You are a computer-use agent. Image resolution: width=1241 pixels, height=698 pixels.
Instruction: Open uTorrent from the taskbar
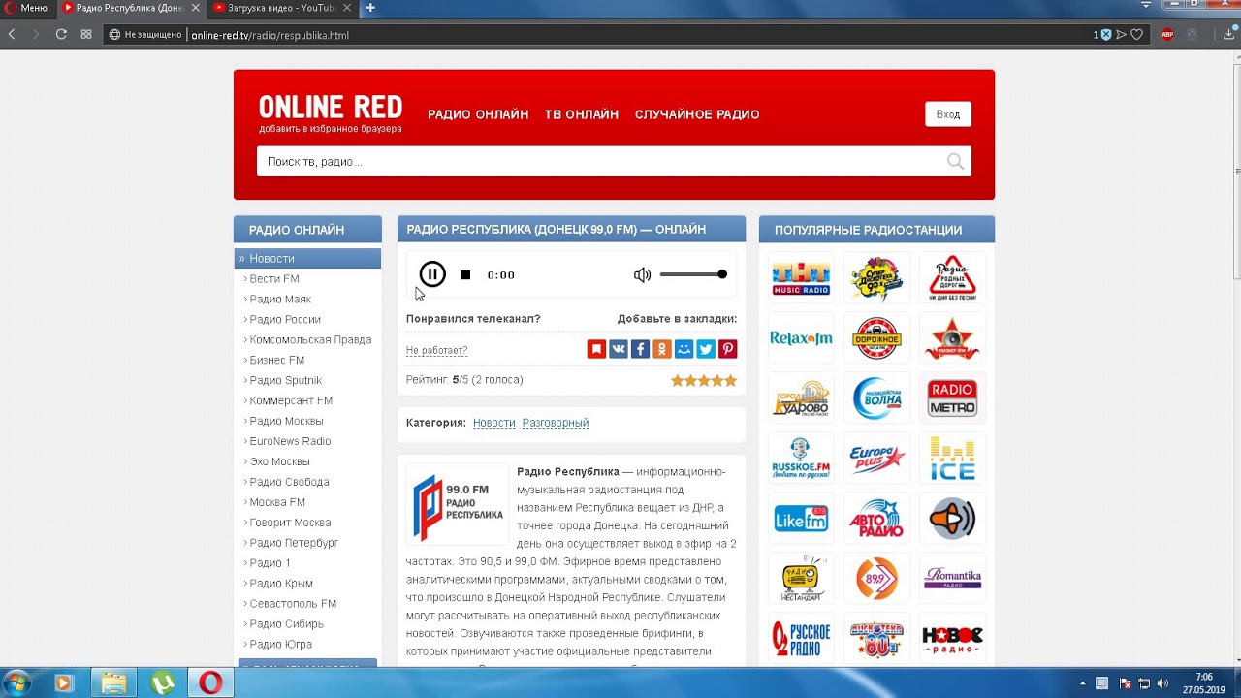[x=162, y=683]
